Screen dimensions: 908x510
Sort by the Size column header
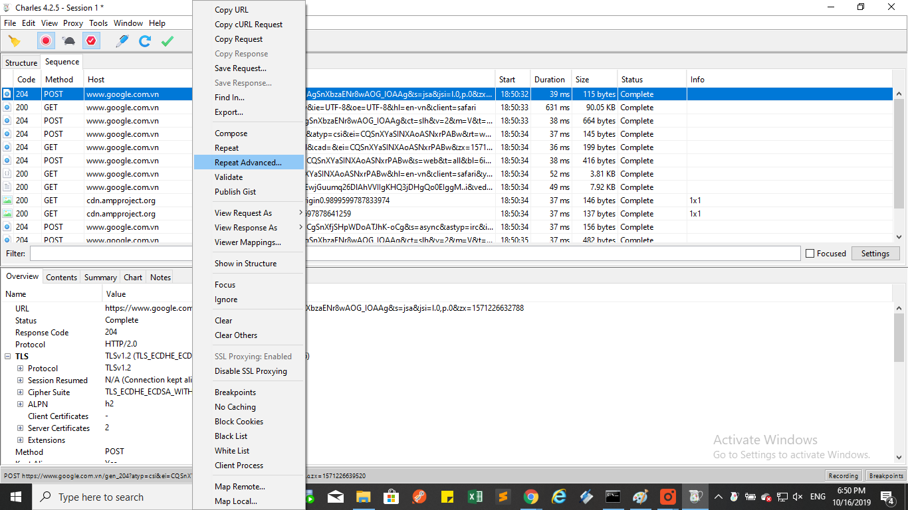click(x=594, y=80)
